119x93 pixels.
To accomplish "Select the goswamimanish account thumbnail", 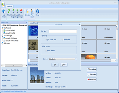I will pyautogui.click(x=107, y=32).
